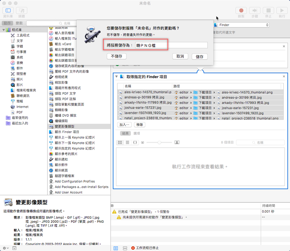Switch results to icon grid view
The height and width of the screenshot is (251, 290).
tap(120, 142)
